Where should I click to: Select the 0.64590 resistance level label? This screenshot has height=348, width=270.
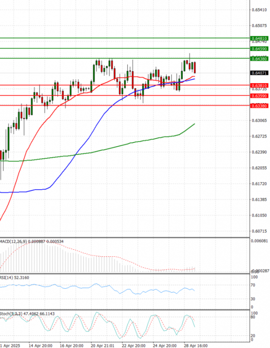[x=259, y=48]
